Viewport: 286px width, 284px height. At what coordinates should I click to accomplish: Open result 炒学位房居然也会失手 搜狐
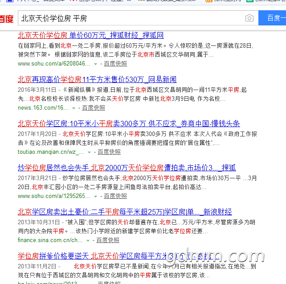coord(127,168)
